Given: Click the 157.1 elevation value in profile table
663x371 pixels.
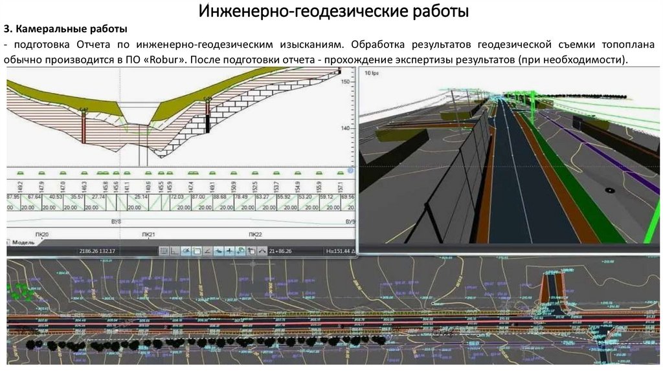Looking at the screenshot, I should pos(341,187).
